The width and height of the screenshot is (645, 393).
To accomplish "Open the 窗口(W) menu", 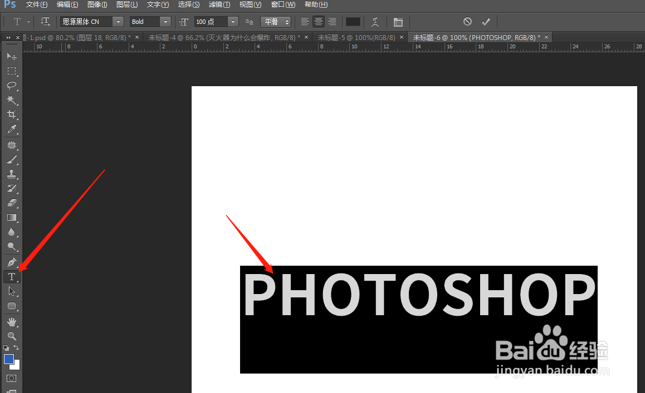I will 283,4.
